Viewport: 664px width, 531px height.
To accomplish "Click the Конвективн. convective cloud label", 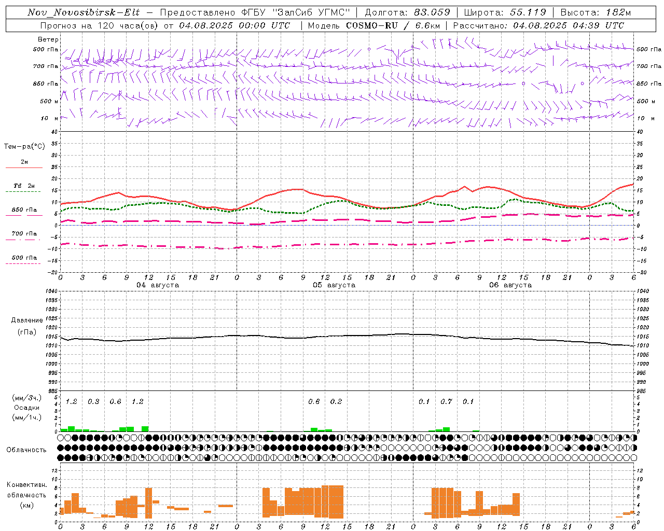I will coord(27,485).
